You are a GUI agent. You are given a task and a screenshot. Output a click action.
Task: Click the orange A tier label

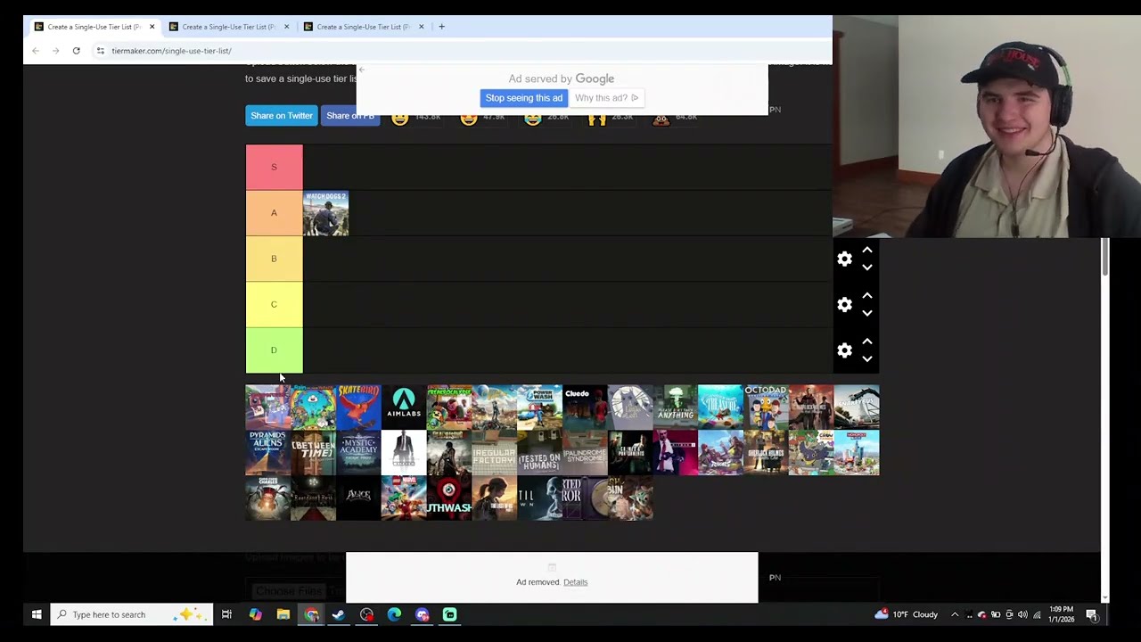(274, 213)
